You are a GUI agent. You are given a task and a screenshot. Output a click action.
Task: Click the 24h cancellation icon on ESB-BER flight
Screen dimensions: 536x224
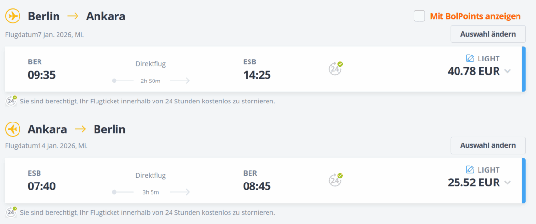[x=335, y=180]
